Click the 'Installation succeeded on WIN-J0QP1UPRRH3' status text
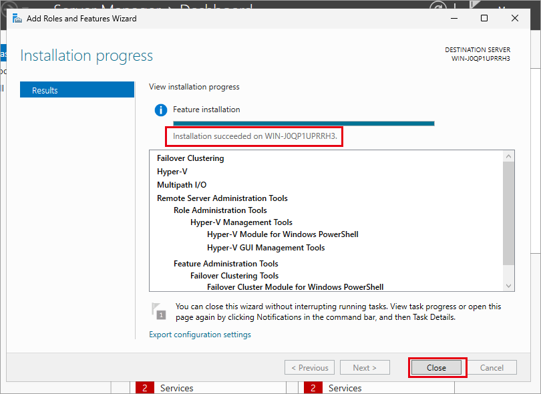The image size is (541, 394). tap(255, 136)
